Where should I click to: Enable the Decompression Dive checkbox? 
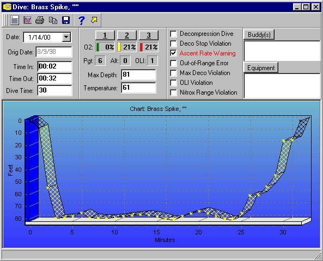(x=173, y=34)
